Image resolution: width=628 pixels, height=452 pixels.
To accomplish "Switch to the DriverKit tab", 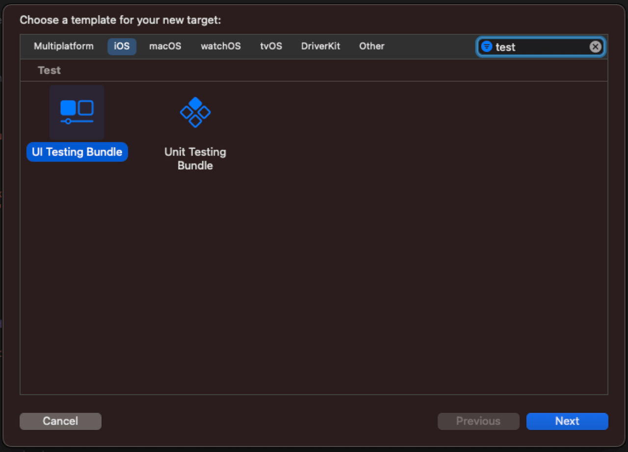I will (320, 46).
